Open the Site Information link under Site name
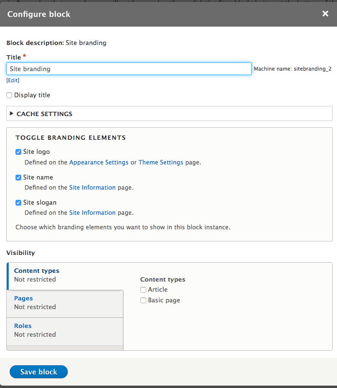Viewport: 337px width, 388px height. pos(92,187)
